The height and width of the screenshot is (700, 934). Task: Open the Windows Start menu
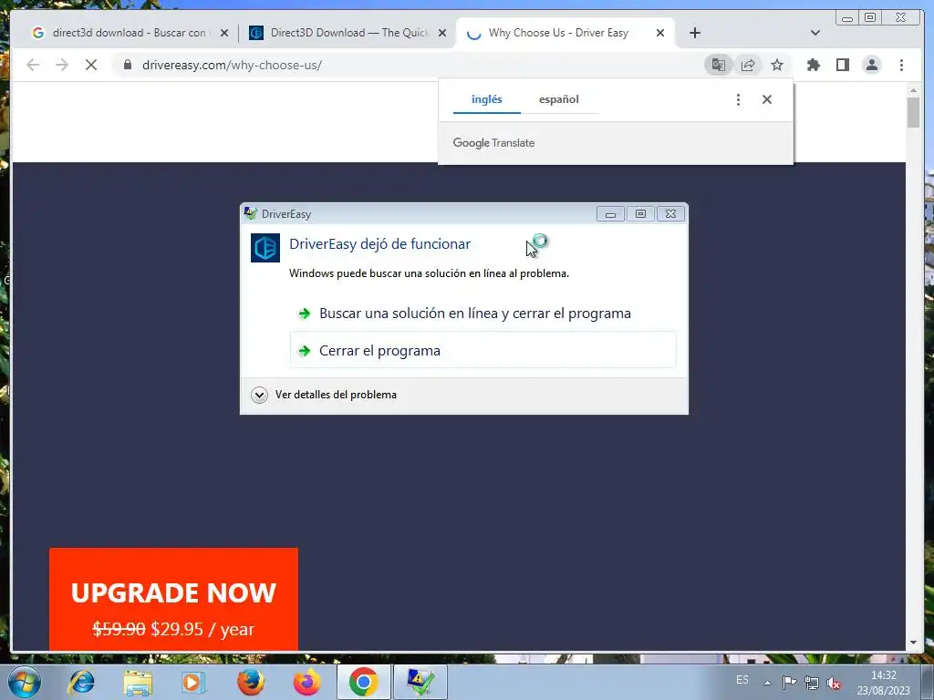click(25, 682)
